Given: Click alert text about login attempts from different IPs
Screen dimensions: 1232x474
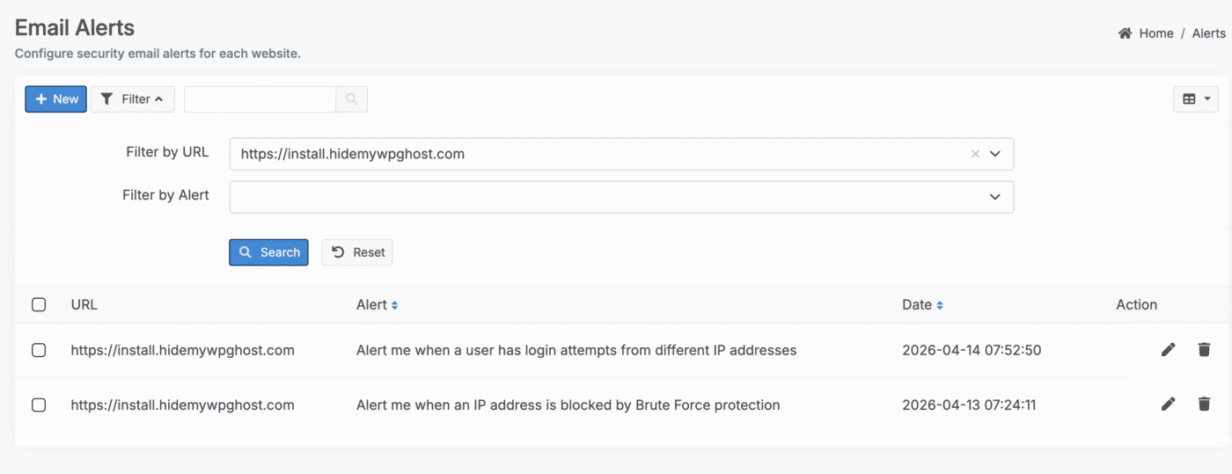Looking at the screenshot, I should (x=576, y=350).
